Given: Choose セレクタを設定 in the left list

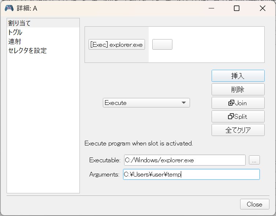Looking at the screenshot, I should (27, 51).
